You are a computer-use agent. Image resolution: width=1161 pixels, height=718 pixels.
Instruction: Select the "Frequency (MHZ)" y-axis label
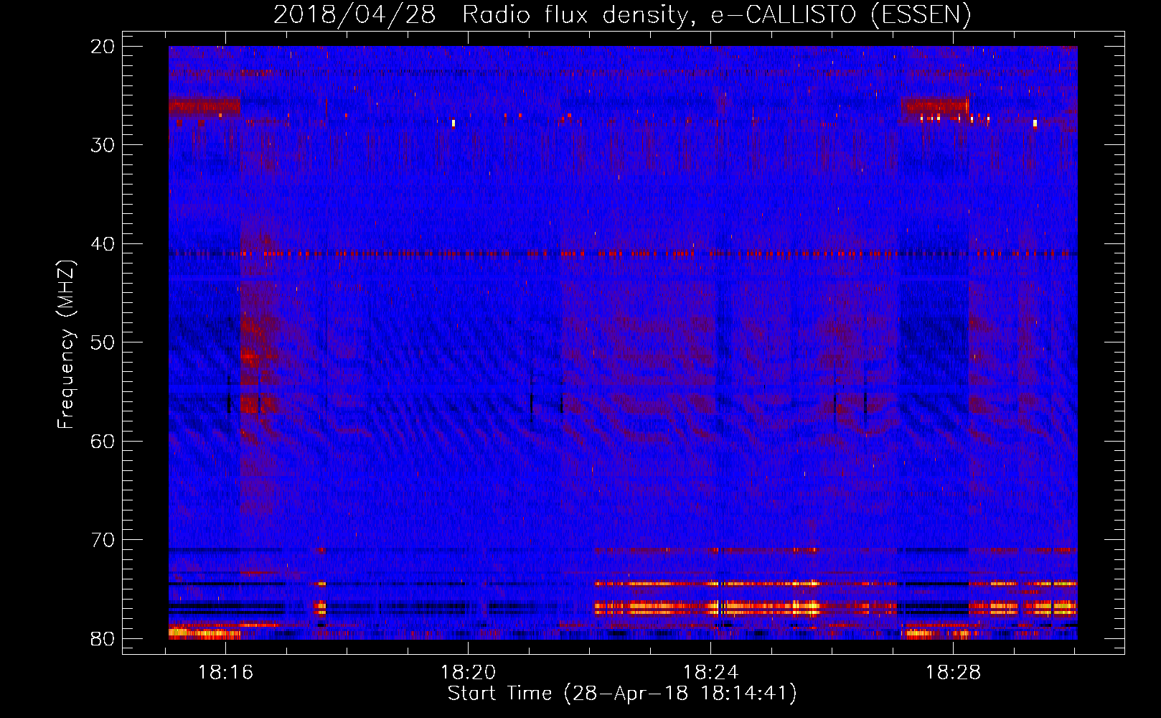pyautogui.click(x=66, y=345)
